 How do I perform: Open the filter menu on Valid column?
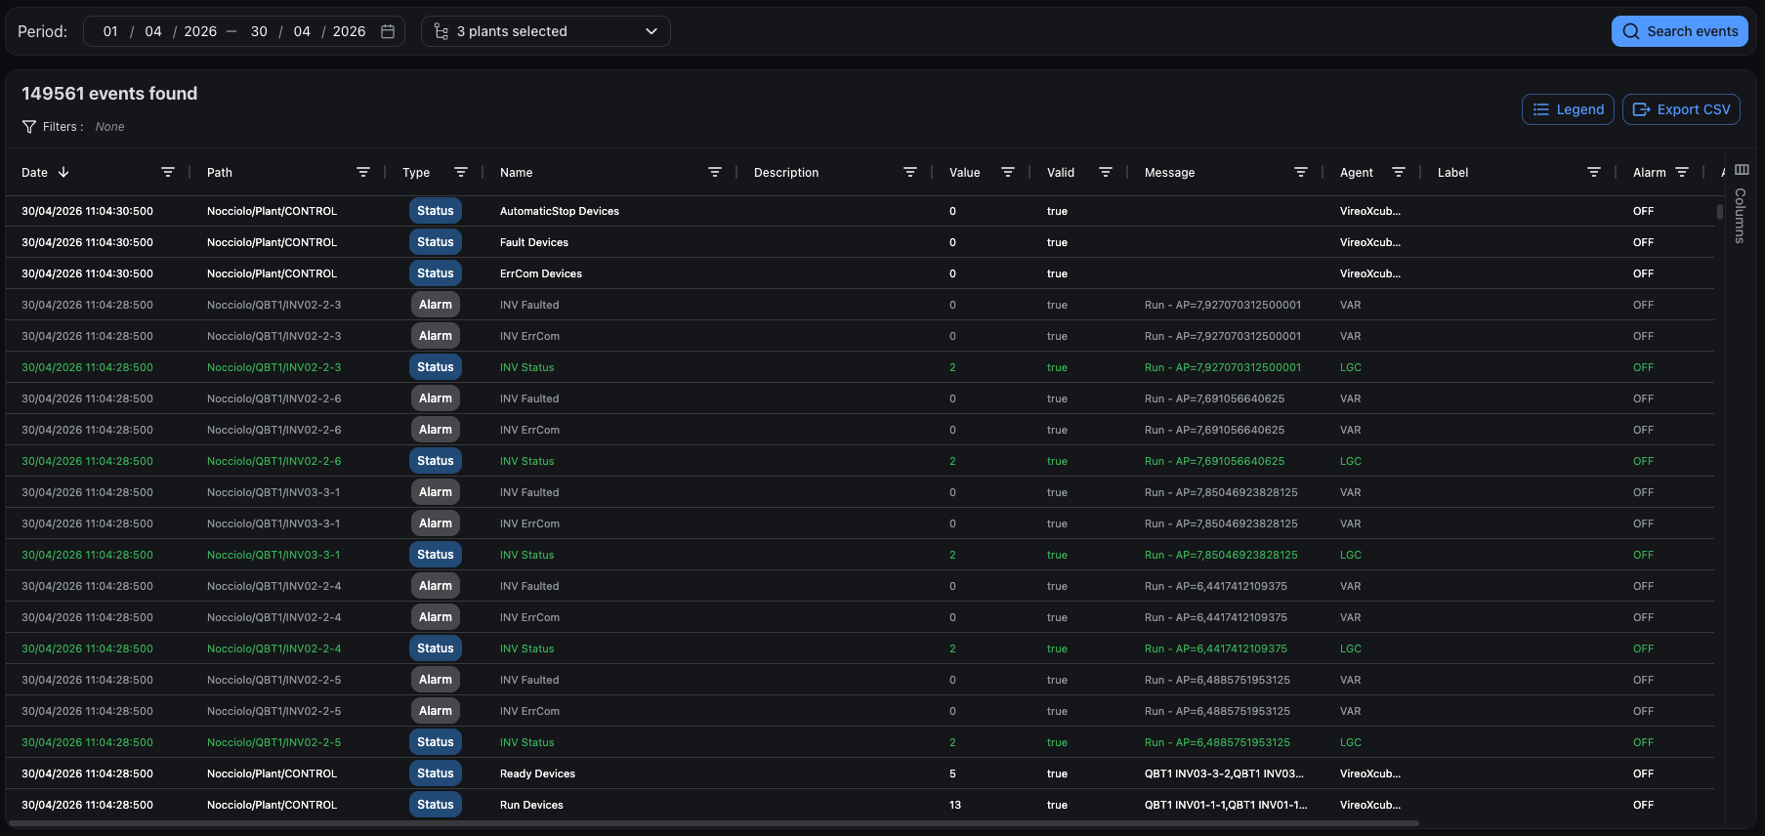click(1106, 172)
